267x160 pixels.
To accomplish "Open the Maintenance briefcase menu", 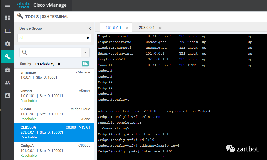I will click(x=7, y=70).
